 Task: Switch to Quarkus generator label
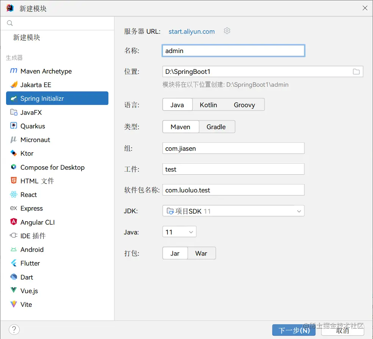tap(33, 126)
